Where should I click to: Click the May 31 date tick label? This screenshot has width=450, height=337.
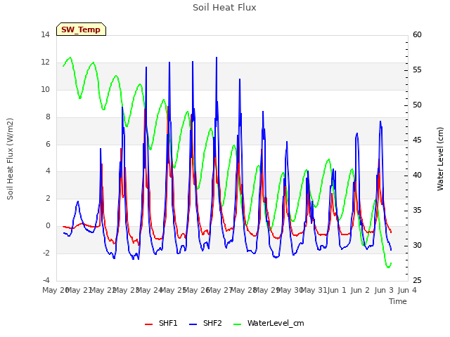coord(313,290)
